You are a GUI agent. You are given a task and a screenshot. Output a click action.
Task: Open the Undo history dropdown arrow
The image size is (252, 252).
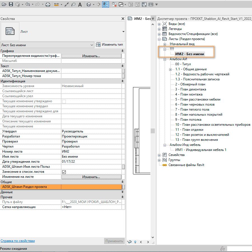(32, 4)
